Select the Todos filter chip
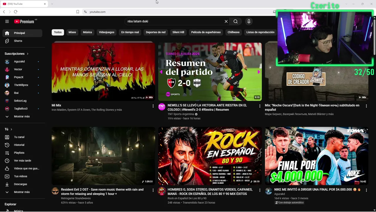Image resolution: width=376 pixels, height=212 pixels. click(x=58, y=32)
